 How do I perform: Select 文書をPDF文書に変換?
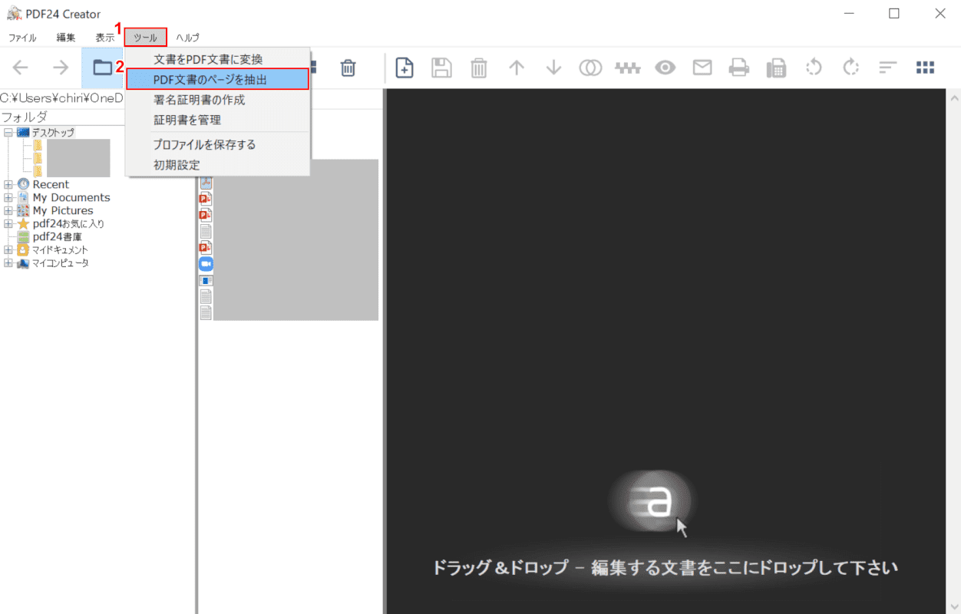(218, 59)
